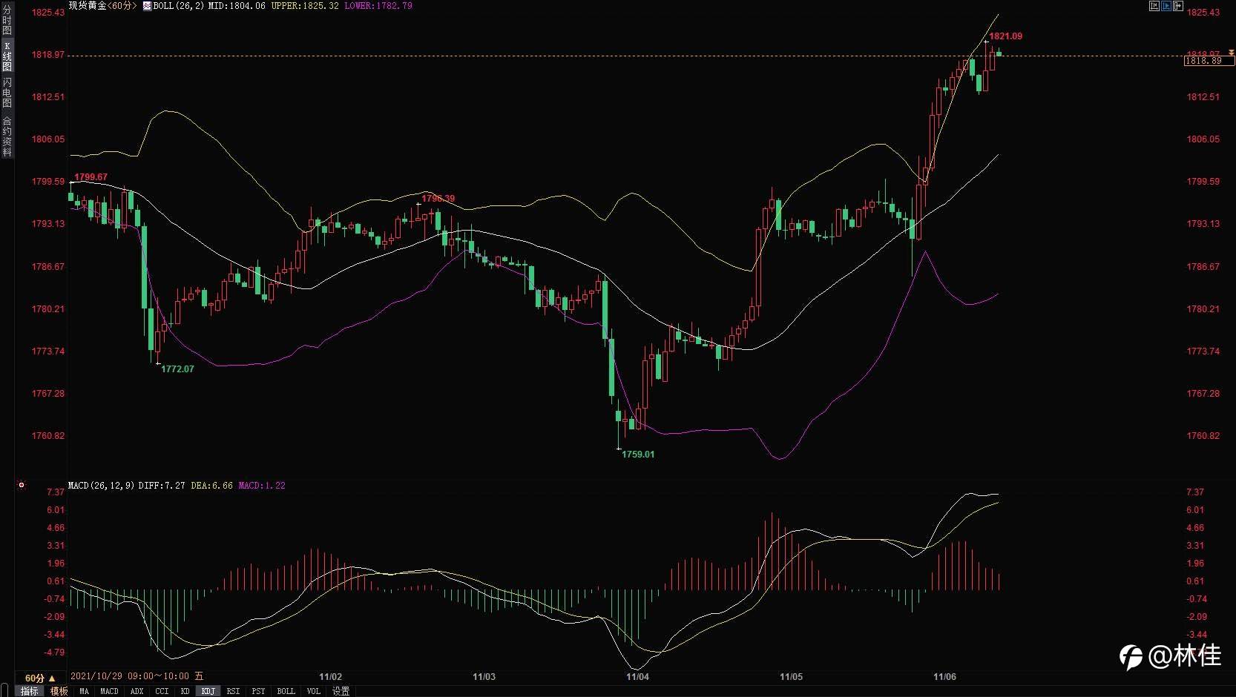The height and width of the screenshot is (697, 1236).
Task: Click the 1772.07 low price label
Action: click(177, 369)
